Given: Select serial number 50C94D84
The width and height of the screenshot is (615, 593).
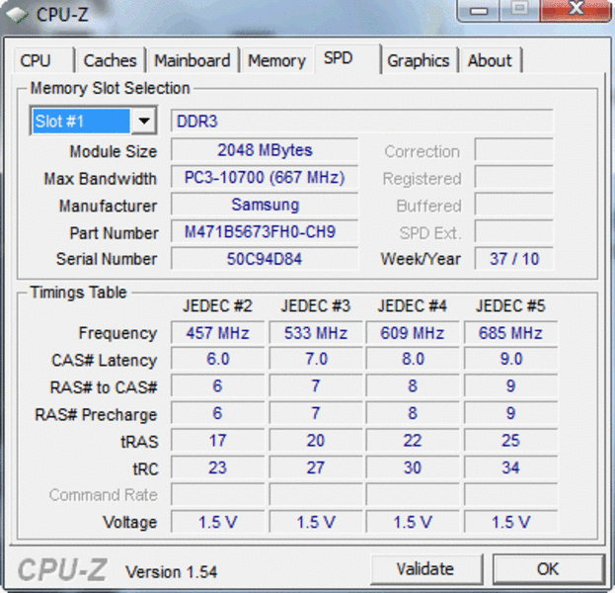Looking at the screenshot, I should 265,259.
